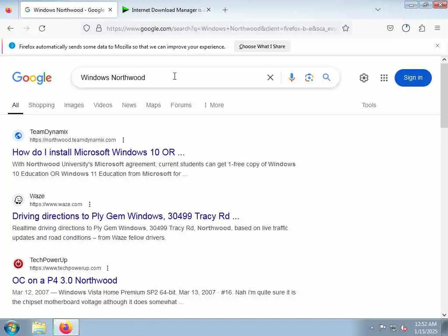Screen dimensions: 448x336
Task: Search by image with Google Lens
Action: [309, 77]
